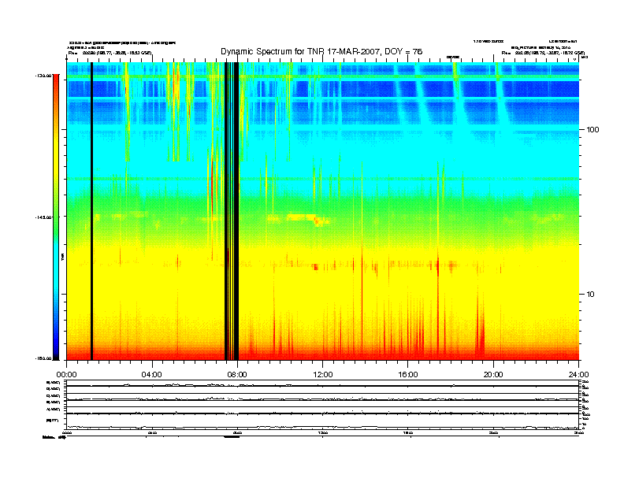Click the 16:00 time axis label
624x482 pixels.
tap(408, 375)
